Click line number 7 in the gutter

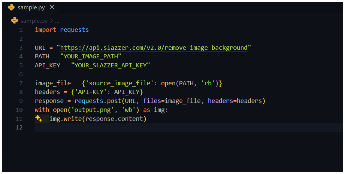pos(21,83)
